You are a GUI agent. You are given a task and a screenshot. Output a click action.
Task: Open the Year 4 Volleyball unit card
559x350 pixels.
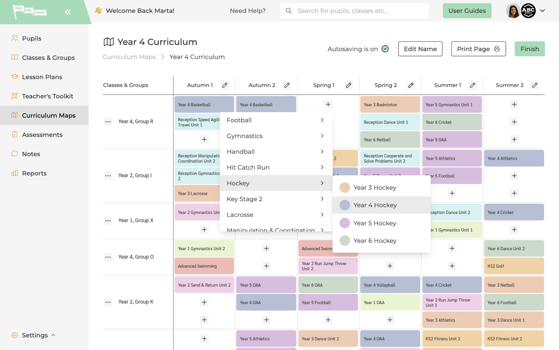pyautogui.click(x=390, y=285)
